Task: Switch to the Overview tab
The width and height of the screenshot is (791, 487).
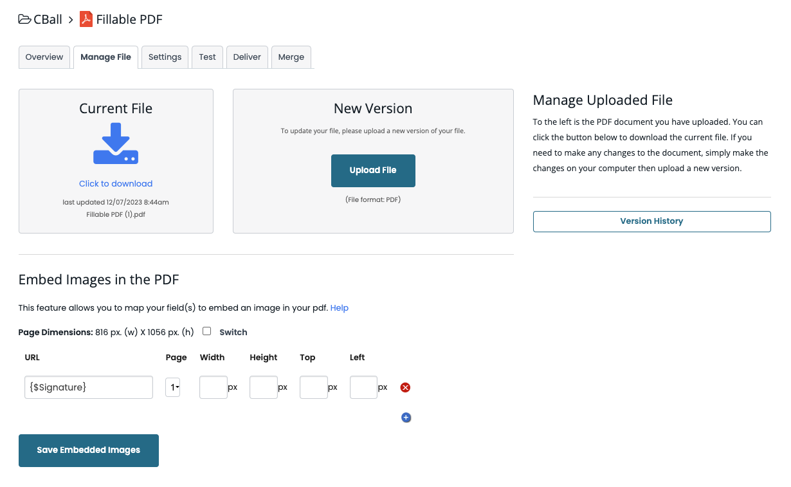Action: (x=44, y=57)
